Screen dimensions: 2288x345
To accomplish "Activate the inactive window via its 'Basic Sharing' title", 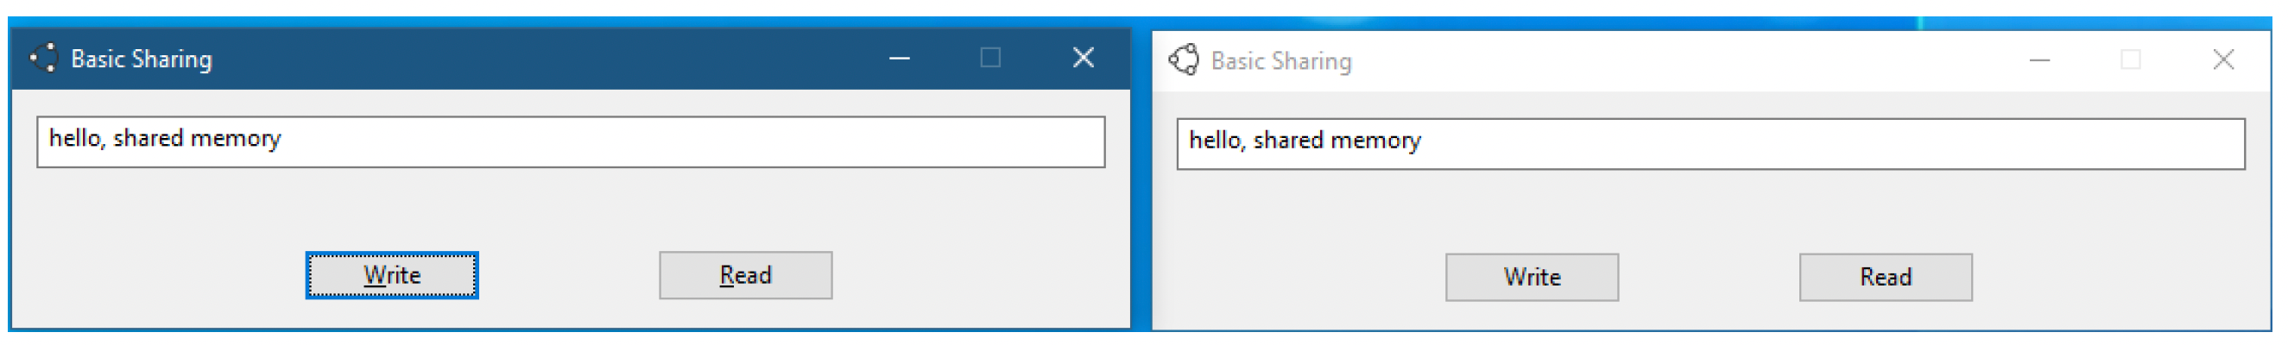I will [x=1280, y=61].
